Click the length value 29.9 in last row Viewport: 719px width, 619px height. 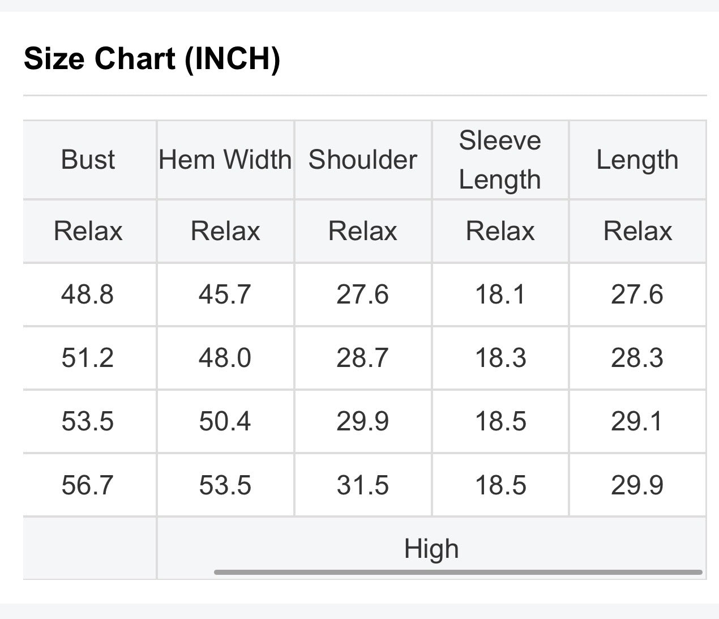pos(637,485)
